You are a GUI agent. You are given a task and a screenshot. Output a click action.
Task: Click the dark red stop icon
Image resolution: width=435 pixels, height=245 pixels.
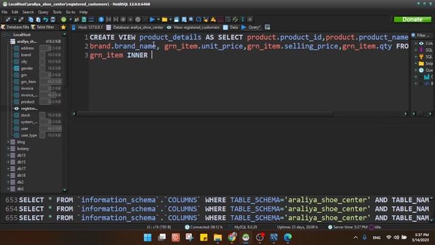[x=220, y=20]
